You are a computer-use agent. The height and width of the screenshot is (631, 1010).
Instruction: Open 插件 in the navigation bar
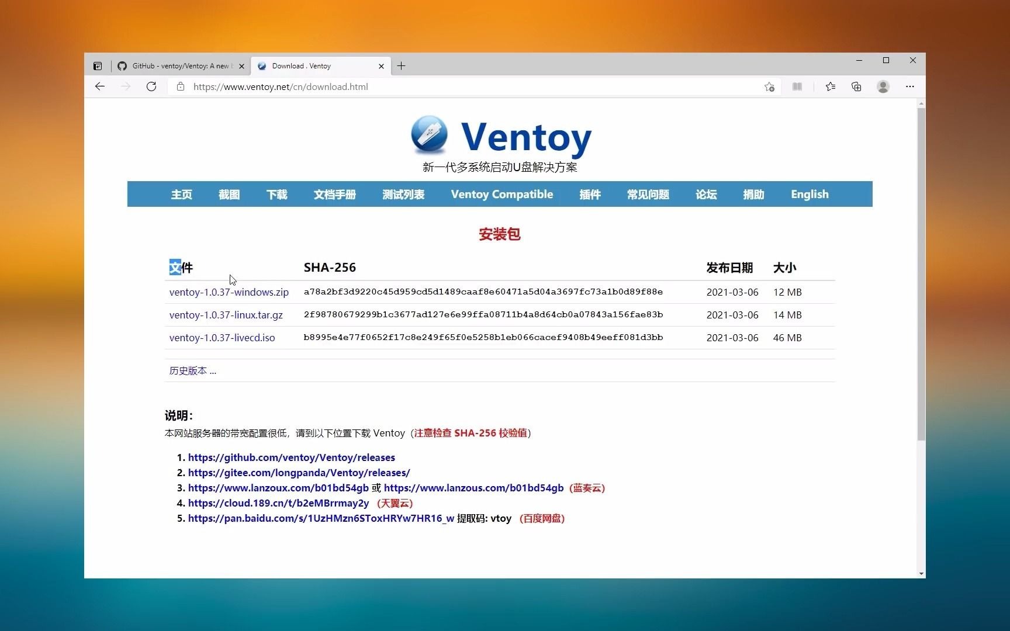590,194
